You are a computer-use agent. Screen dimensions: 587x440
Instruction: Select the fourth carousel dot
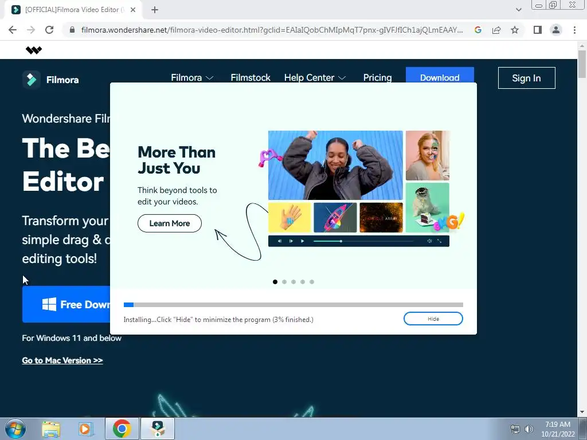[303, 282]
